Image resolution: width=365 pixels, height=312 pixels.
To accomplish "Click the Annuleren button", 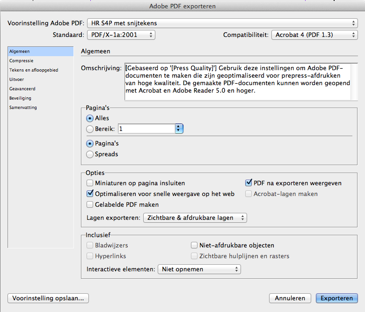I will coord(290,298).
